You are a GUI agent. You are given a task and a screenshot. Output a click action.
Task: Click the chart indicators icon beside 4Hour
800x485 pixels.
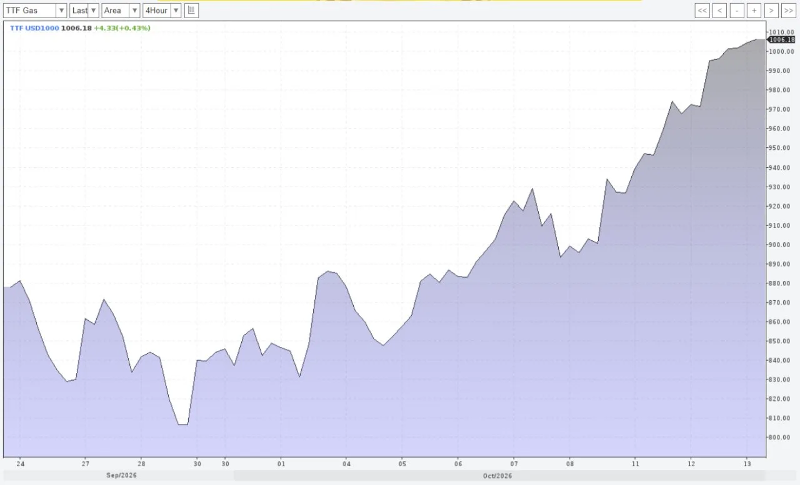point(191,11)
